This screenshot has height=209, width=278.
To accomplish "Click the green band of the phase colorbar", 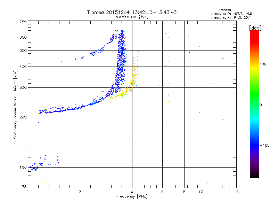I will click(x=254, y=94).
